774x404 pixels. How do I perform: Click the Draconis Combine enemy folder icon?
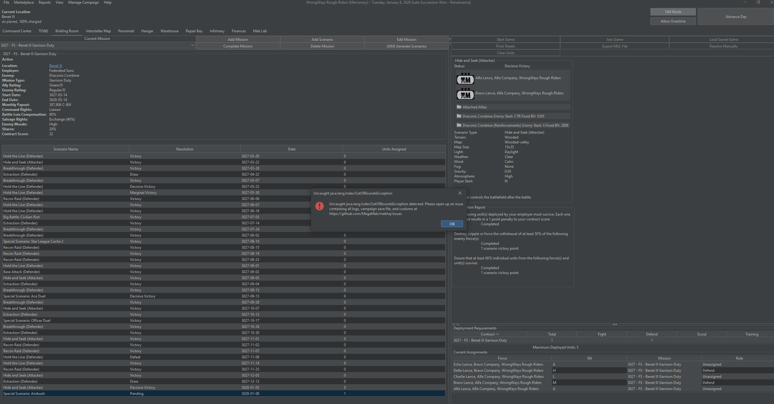point(459,116)
